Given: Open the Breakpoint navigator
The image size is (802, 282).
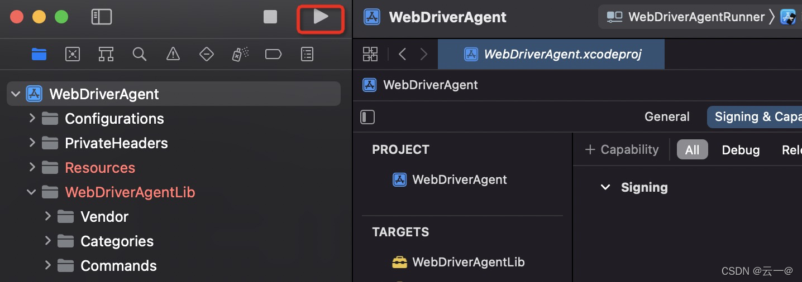Looking at the screenshot, I should click(274, 54).
